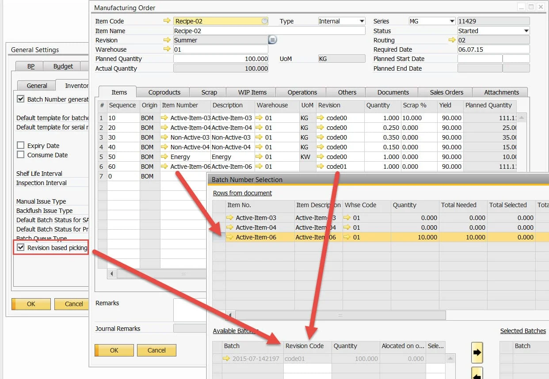Select the BP tab in General Settings
The image size is (549, 379).
(x=30, y=66)
